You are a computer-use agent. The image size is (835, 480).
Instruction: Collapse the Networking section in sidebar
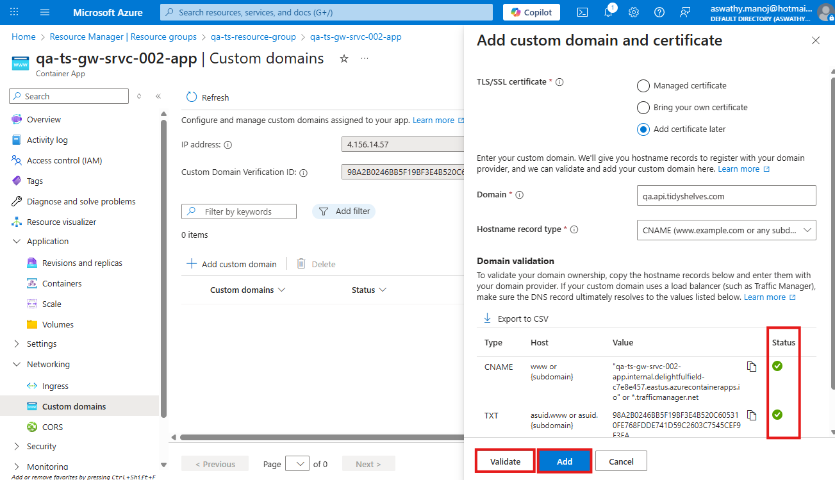pos(17,364)
